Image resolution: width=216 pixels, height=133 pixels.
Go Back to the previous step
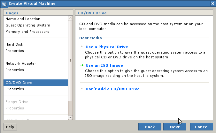point(150,127)
